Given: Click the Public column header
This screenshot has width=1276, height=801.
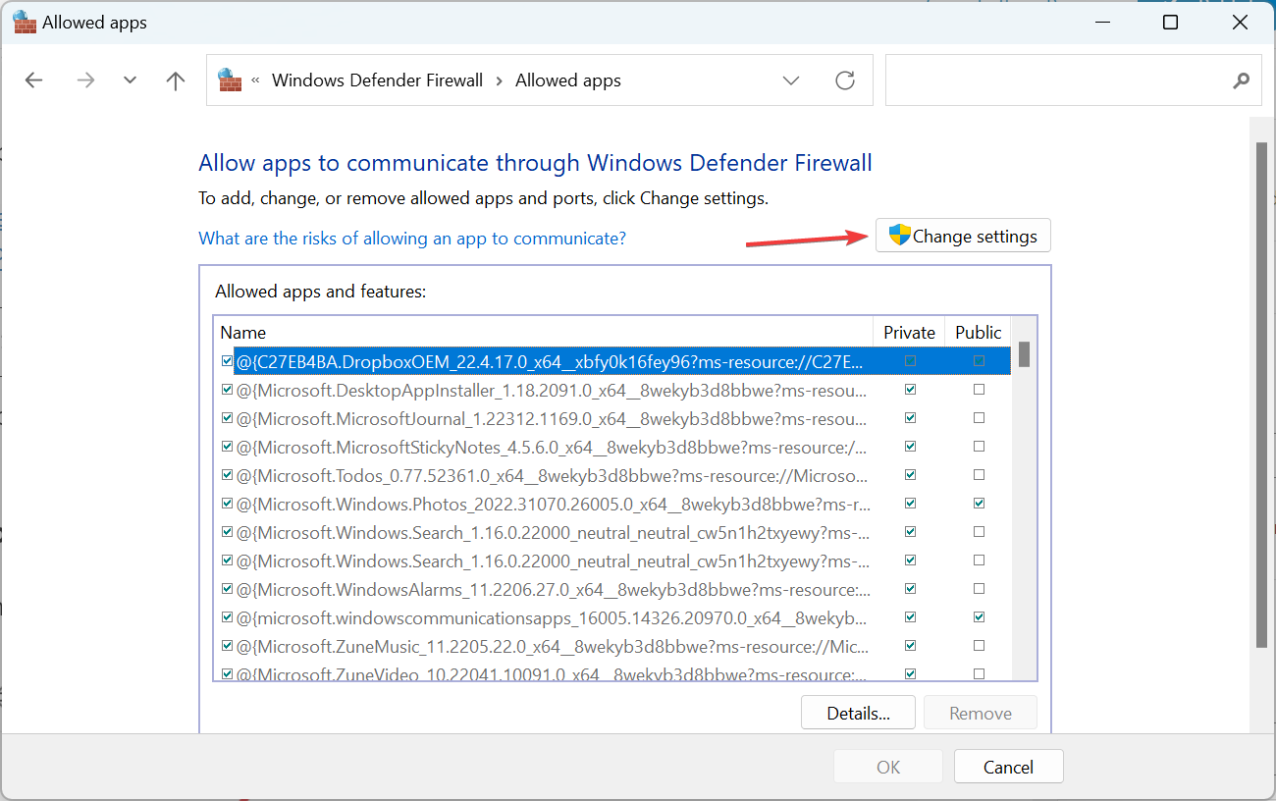Looking at the screenshot, I should 979,332.
